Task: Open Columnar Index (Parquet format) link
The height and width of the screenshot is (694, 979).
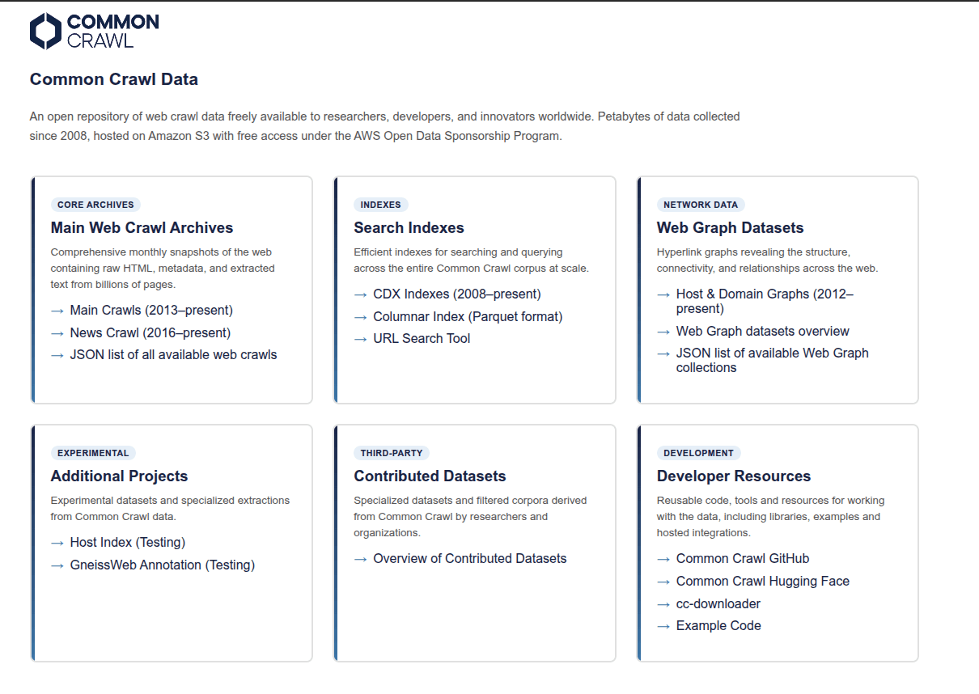Action: (x=468, y=317)
